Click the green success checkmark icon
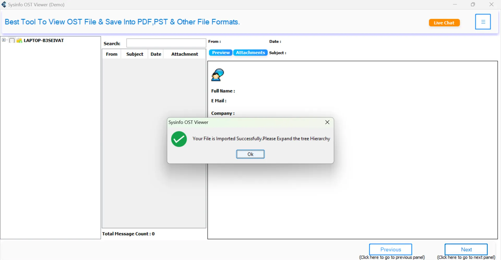The width and height of the screenshot is (501, 260). (x=179, y=139)
